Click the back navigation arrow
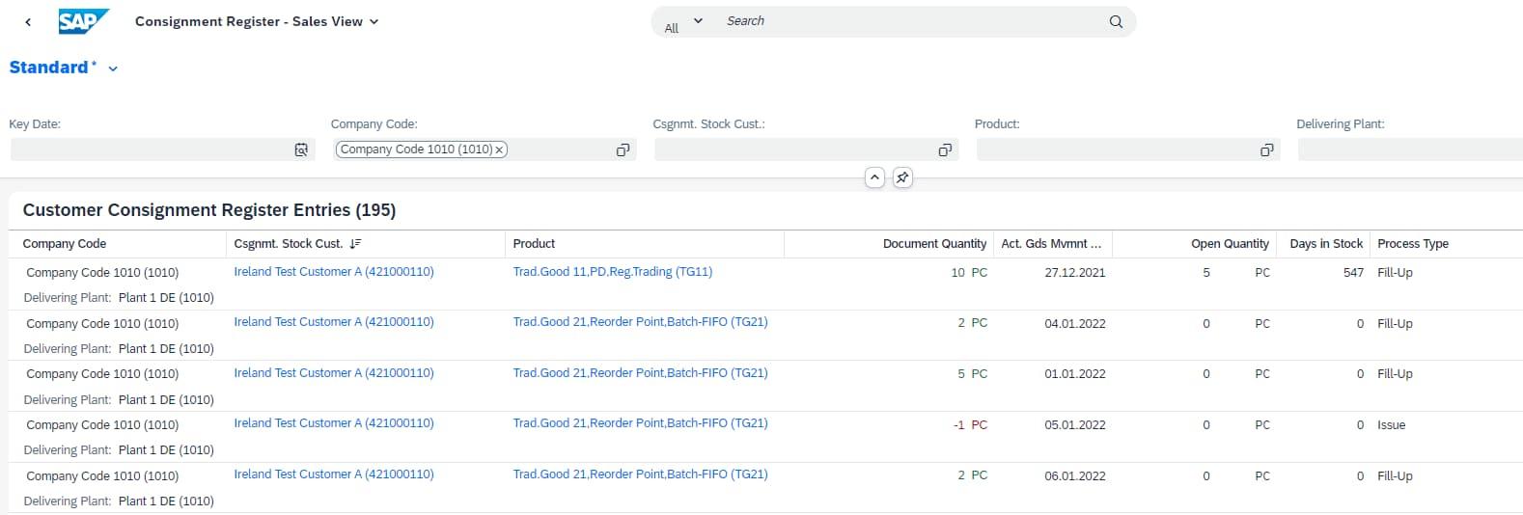The width and height of the screenshot is (1523, 515). click(28, 21)
